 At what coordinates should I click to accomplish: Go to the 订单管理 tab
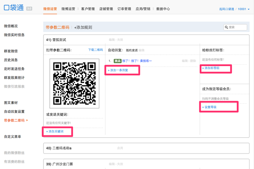tap(125, 9)
